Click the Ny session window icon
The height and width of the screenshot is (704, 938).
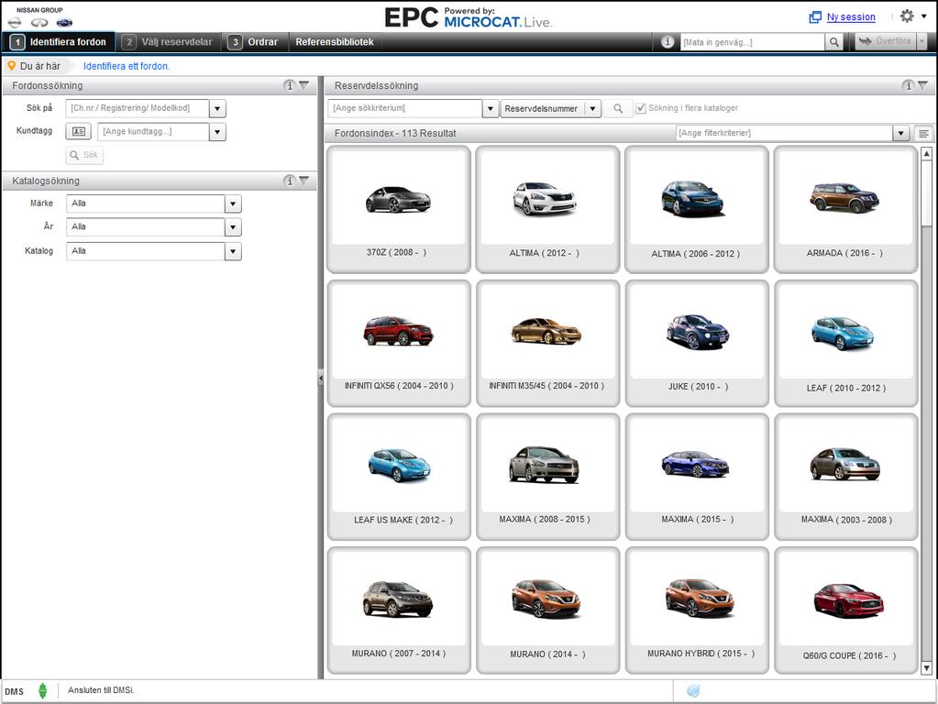coord(815,17)
